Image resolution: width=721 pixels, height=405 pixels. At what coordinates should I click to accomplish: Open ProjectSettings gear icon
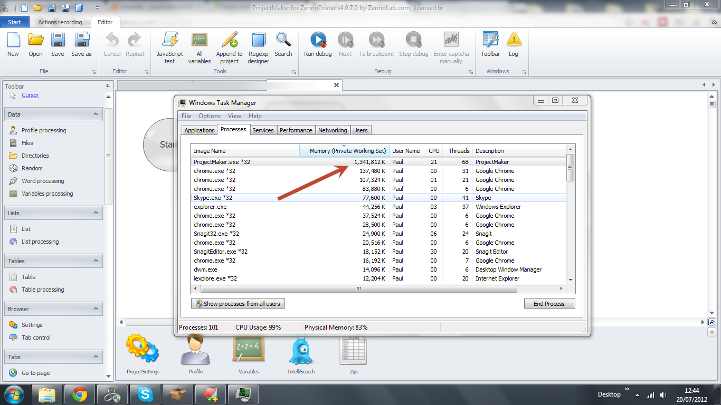[143, 350]
